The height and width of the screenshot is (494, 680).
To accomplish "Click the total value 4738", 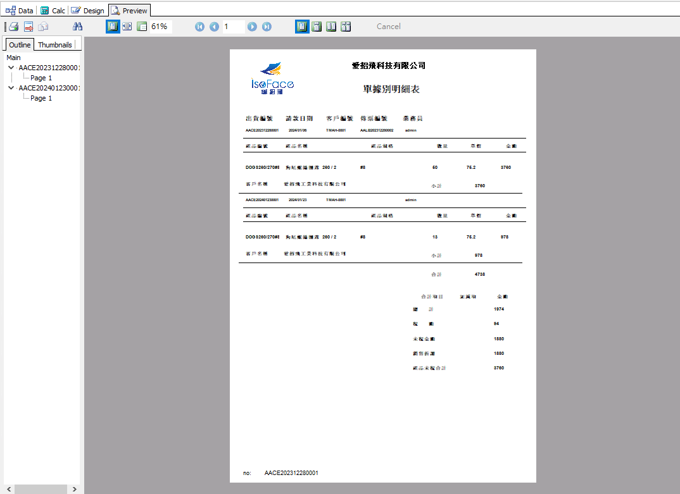I will point(480,275).
